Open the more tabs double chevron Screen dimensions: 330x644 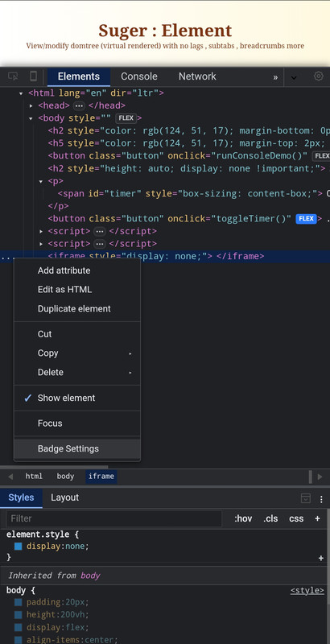click(x=275, y=77)
